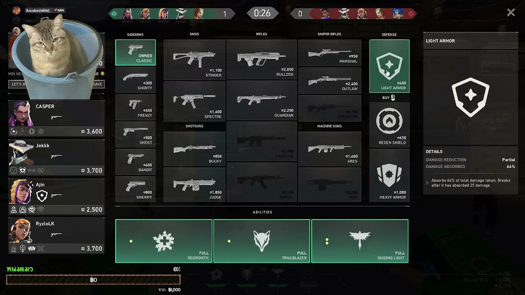Click the fourth ability icon in Jekkk's row
Screen dimensions: 525x295
click(x=41, y=170)
